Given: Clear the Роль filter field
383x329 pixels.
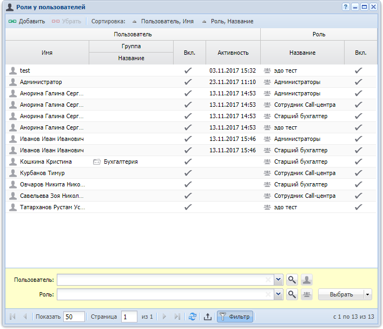Looking at the screenshot, I should pyautogui.click(x=268, y=294).
